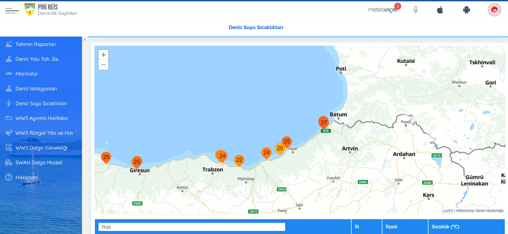The image size is (508, 234).
Task: Click the Hakkında help icon
Action: point(8,177)
